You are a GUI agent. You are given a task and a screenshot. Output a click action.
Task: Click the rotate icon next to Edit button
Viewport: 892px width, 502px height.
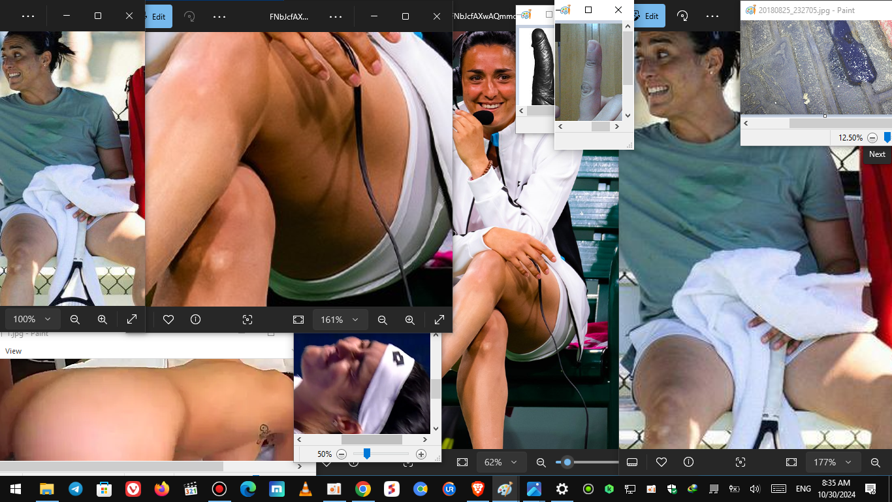pyautogui.click(x=189, y=16)
